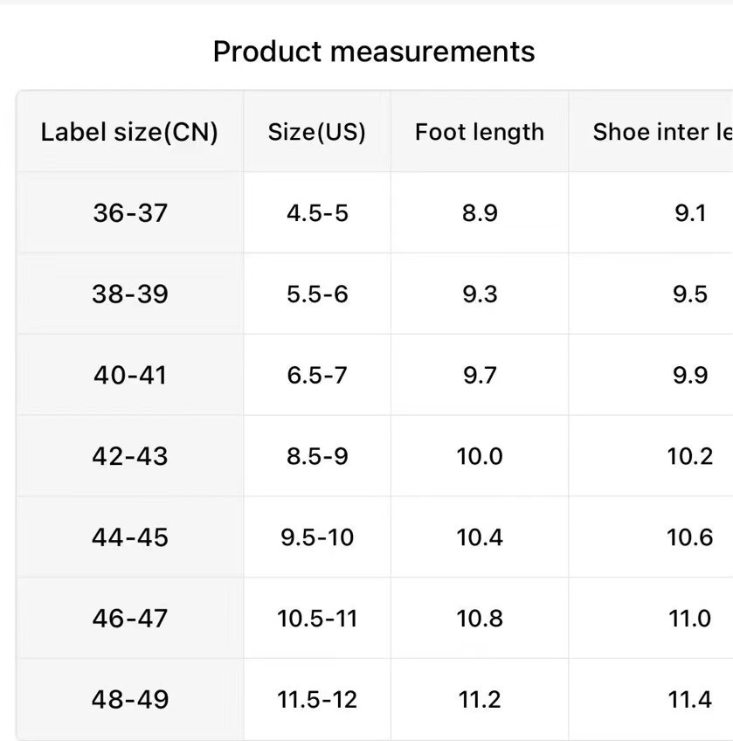
Task: Click the US size 9.5-10 cell
Action: [x=317, y=537]
